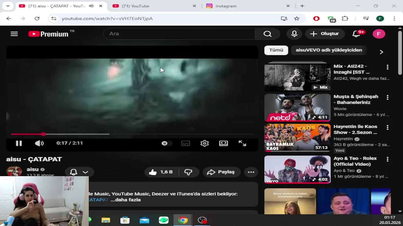The height and width of the screenshot is (226, 403).
Task: Open options for Ayo & Teo - Rolex
Action: (388, 159)
